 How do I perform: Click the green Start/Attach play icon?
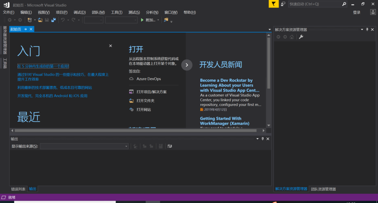[x=142, y=20]
